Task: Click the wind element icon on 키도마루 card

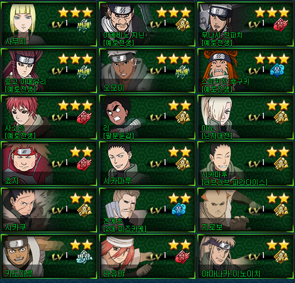Action: (85, 257)
